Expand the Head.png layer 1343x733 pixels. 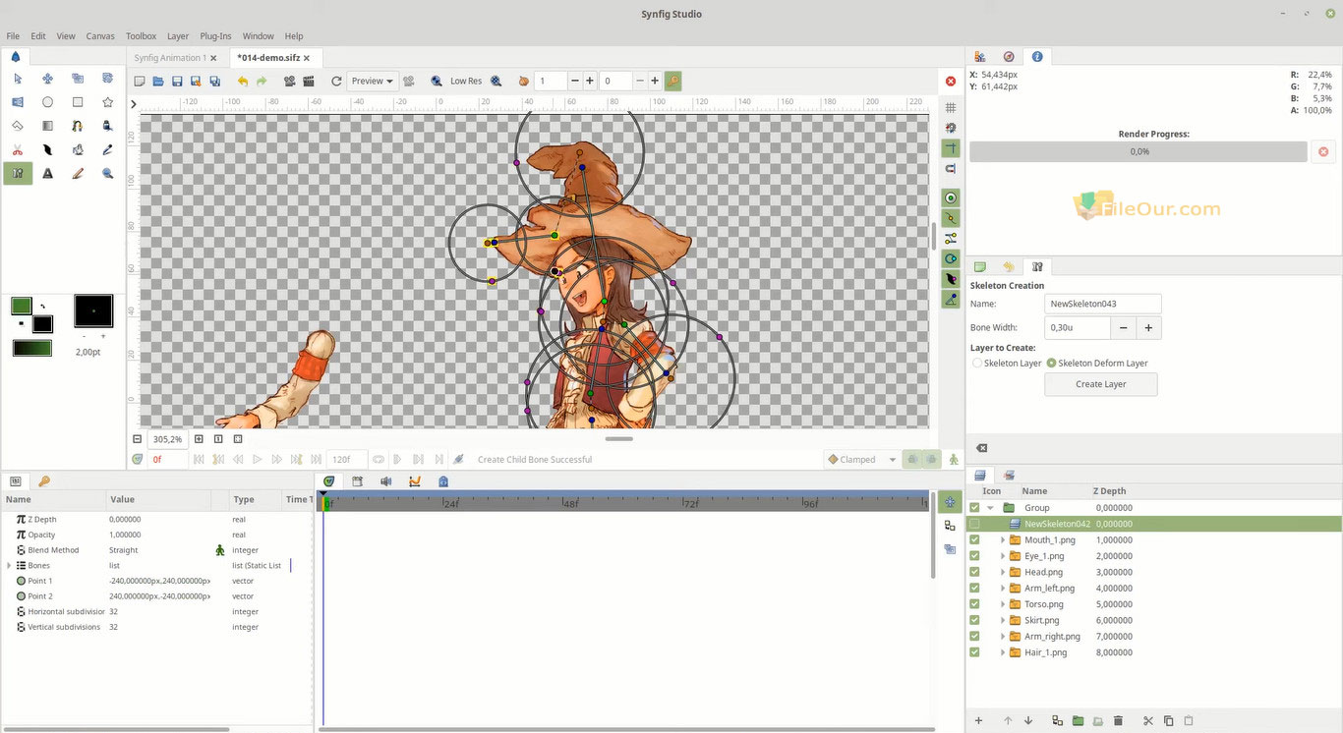click(x=1003, y=572)
